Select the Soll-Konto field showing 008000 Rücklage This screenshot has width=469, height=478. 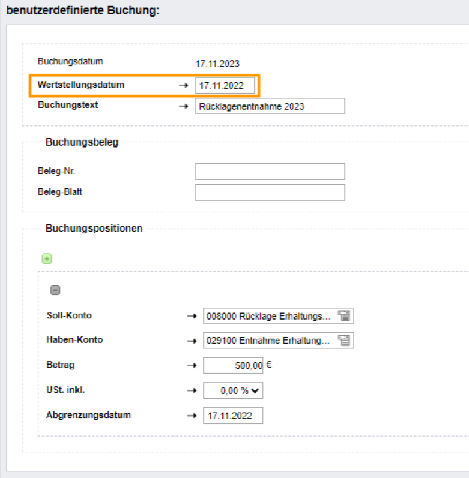coord(270,316)
